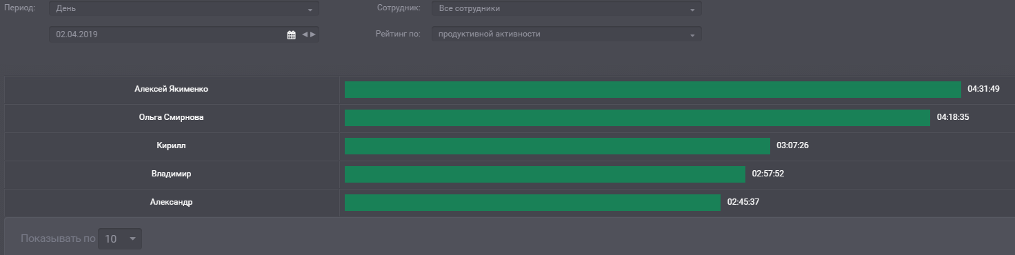Click the 04:31:49 time value
Screen dimensions: 1015x255
point(983,89)
